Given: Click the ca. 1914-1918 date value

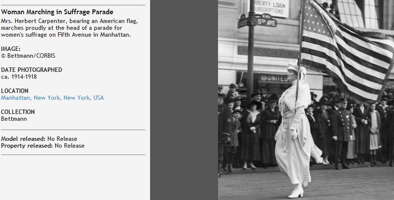Looking at the screenshot, I should [19, 77].
